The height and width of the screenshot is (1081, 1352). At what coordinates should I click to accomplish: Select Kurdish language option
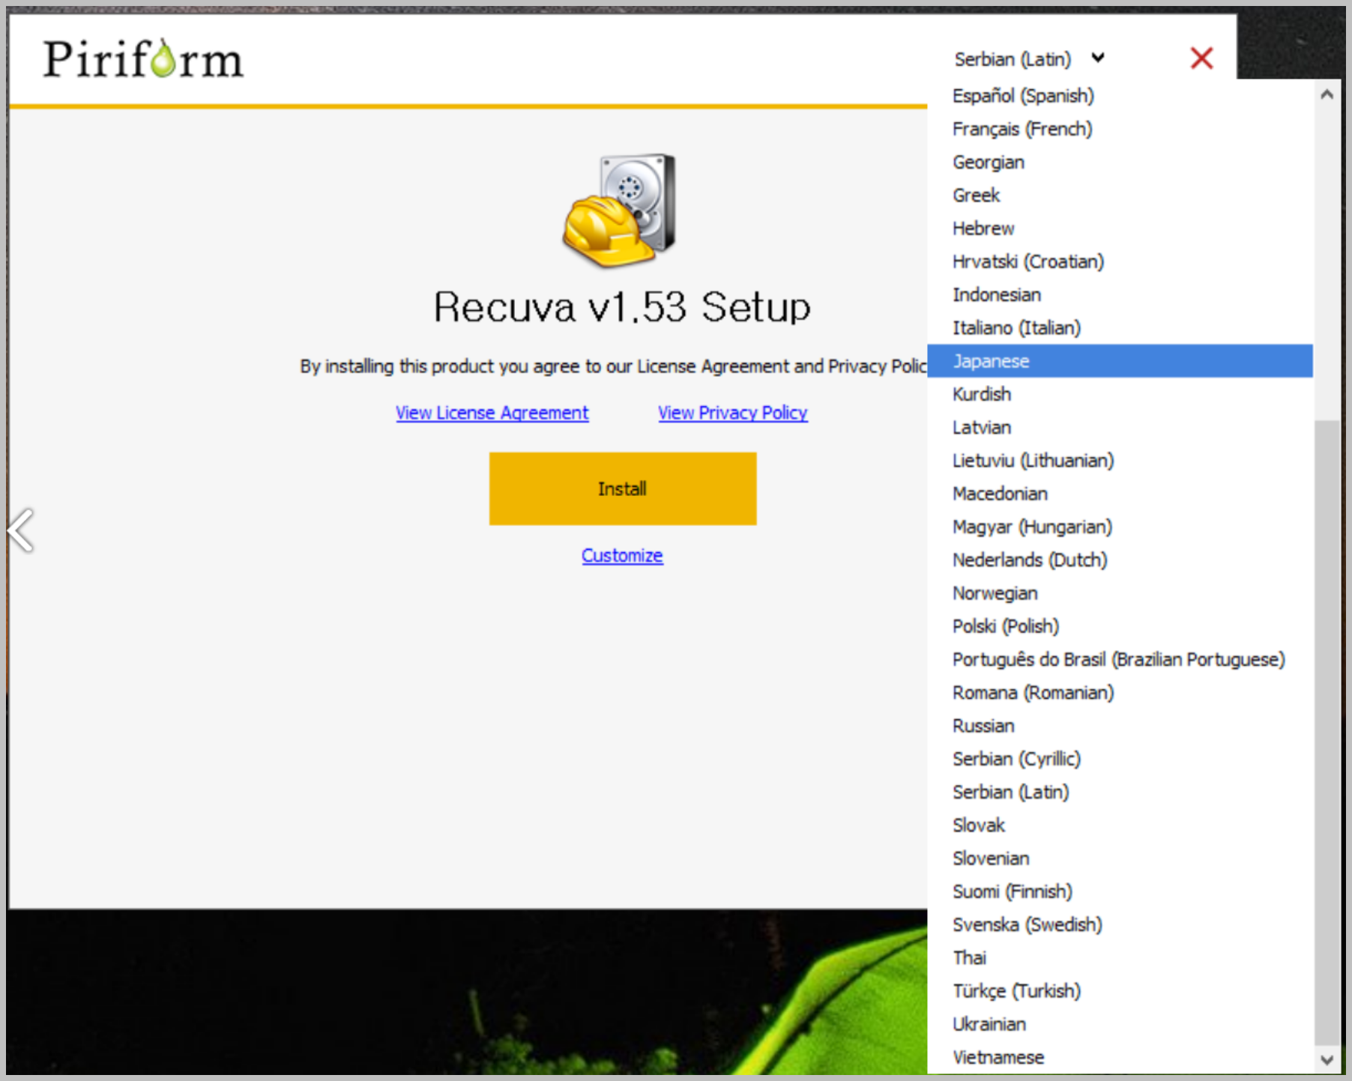[x=1120, y=394]
